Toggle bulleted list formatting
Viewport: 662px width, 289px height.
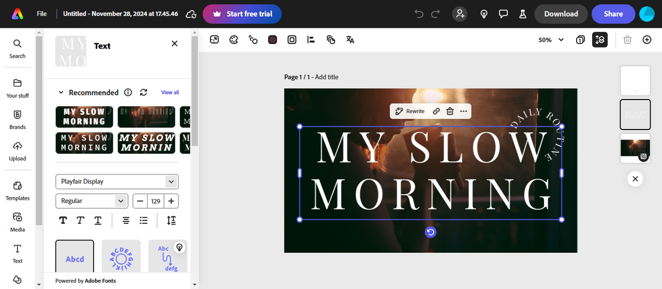144,220
